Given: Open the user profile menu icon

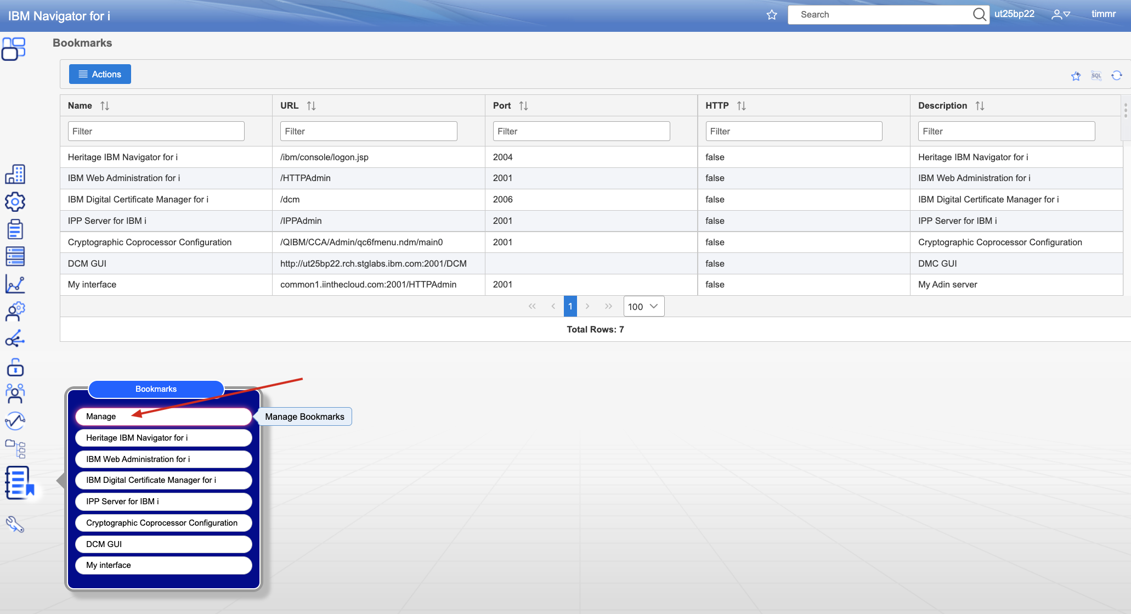Looking at the screenshot, I should (1061, 14).
